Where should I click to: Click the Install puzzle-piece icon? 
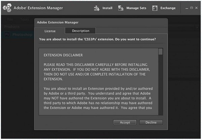tap(97, 8)
